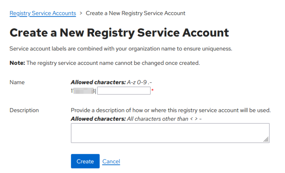Click the Name field label
The height and width of the screenshot is (173, 285).
point(17,82)
